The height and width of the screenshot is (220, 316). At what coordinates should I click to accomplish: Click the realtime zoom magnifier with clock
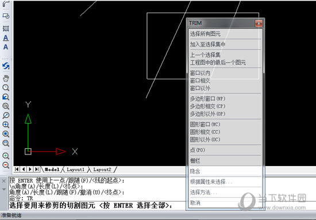pyautogui.click(x=6, y=88)
